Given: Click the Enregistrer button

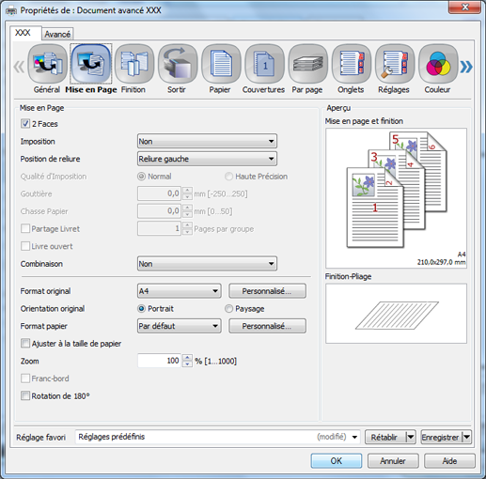Looking at the screenshot, I should 440,437.
